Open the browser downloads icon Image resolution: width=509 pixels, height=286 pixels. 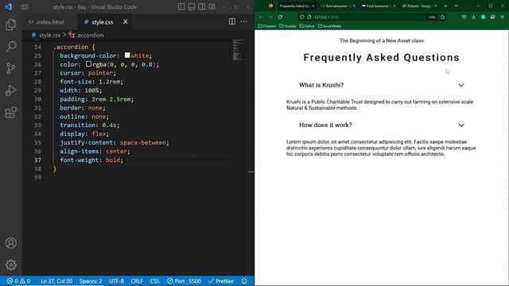click(x=474, y=17)
